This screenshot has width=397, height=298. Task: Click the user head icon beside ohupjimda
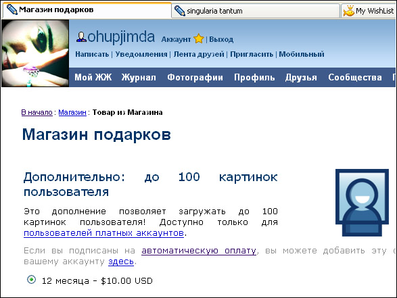click(81, 37)
